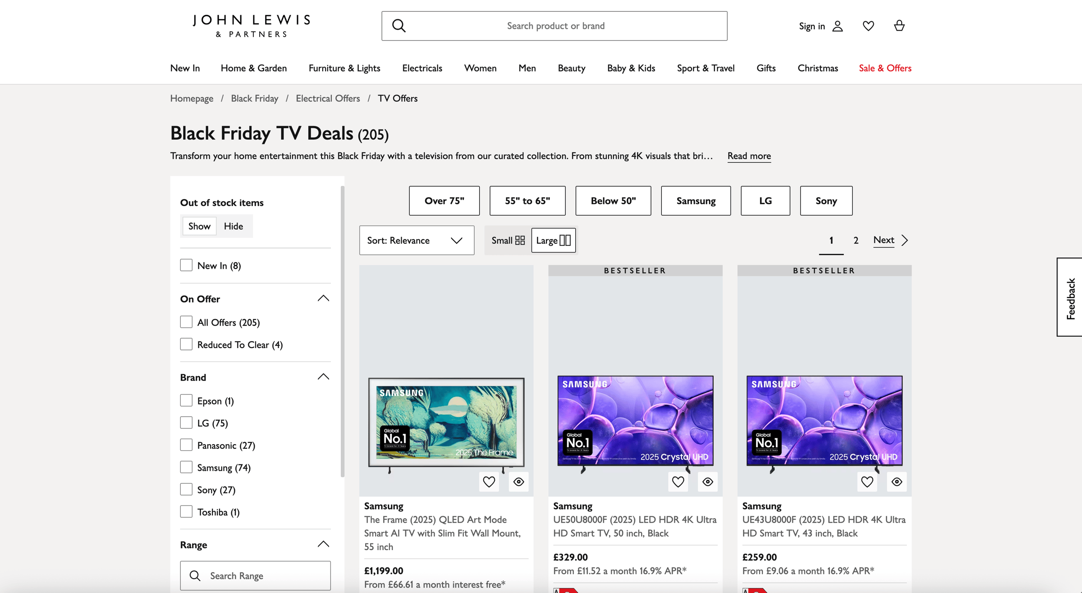
Task: Enable Reduced To Clear filter
Action: (x=186, y=345)
